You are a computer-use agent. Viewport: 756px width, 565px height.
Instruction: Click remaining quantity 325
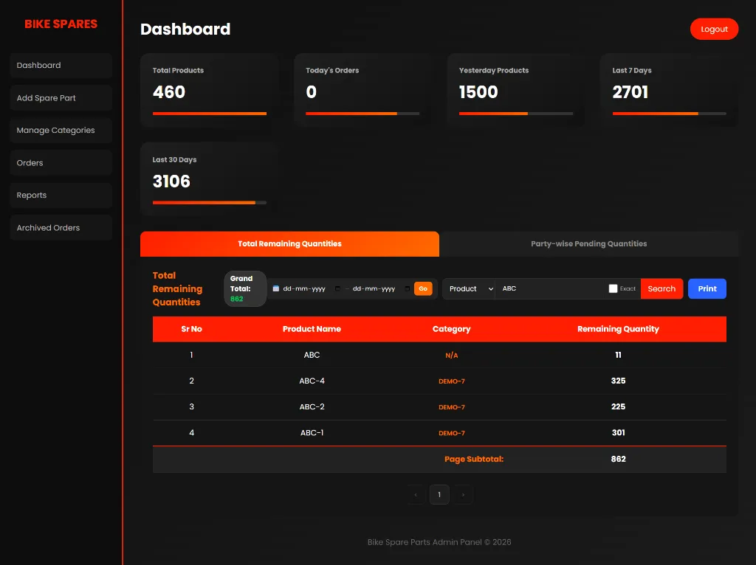click(x=618, y=381)
